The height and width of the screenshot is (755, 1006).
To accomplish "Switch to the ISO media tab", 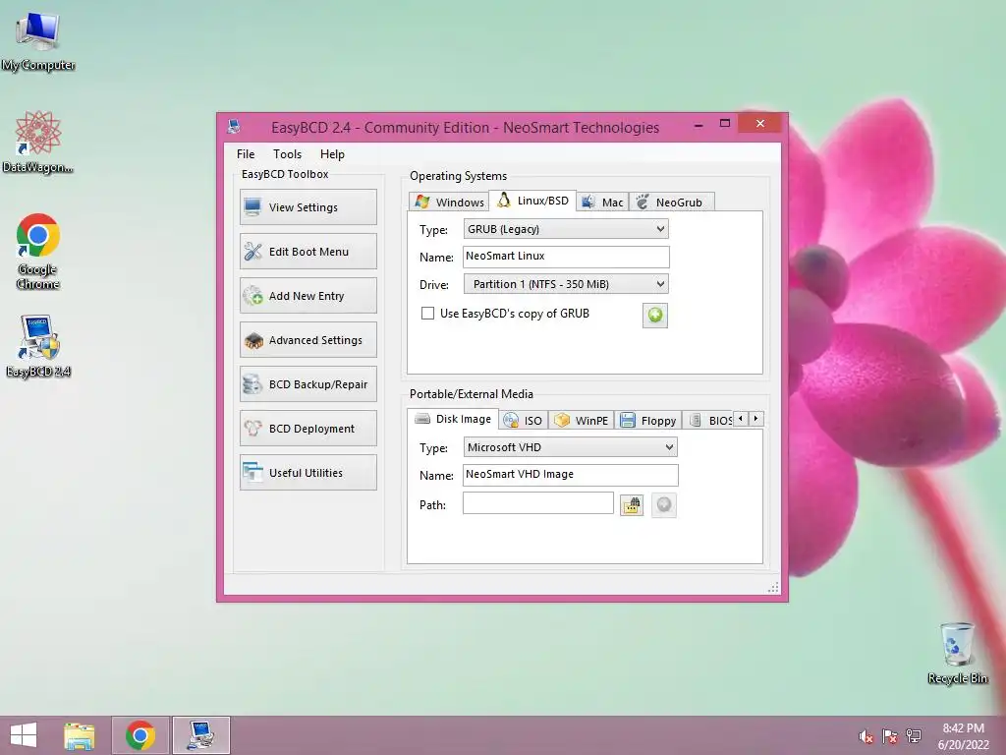I will click(524, 420).
